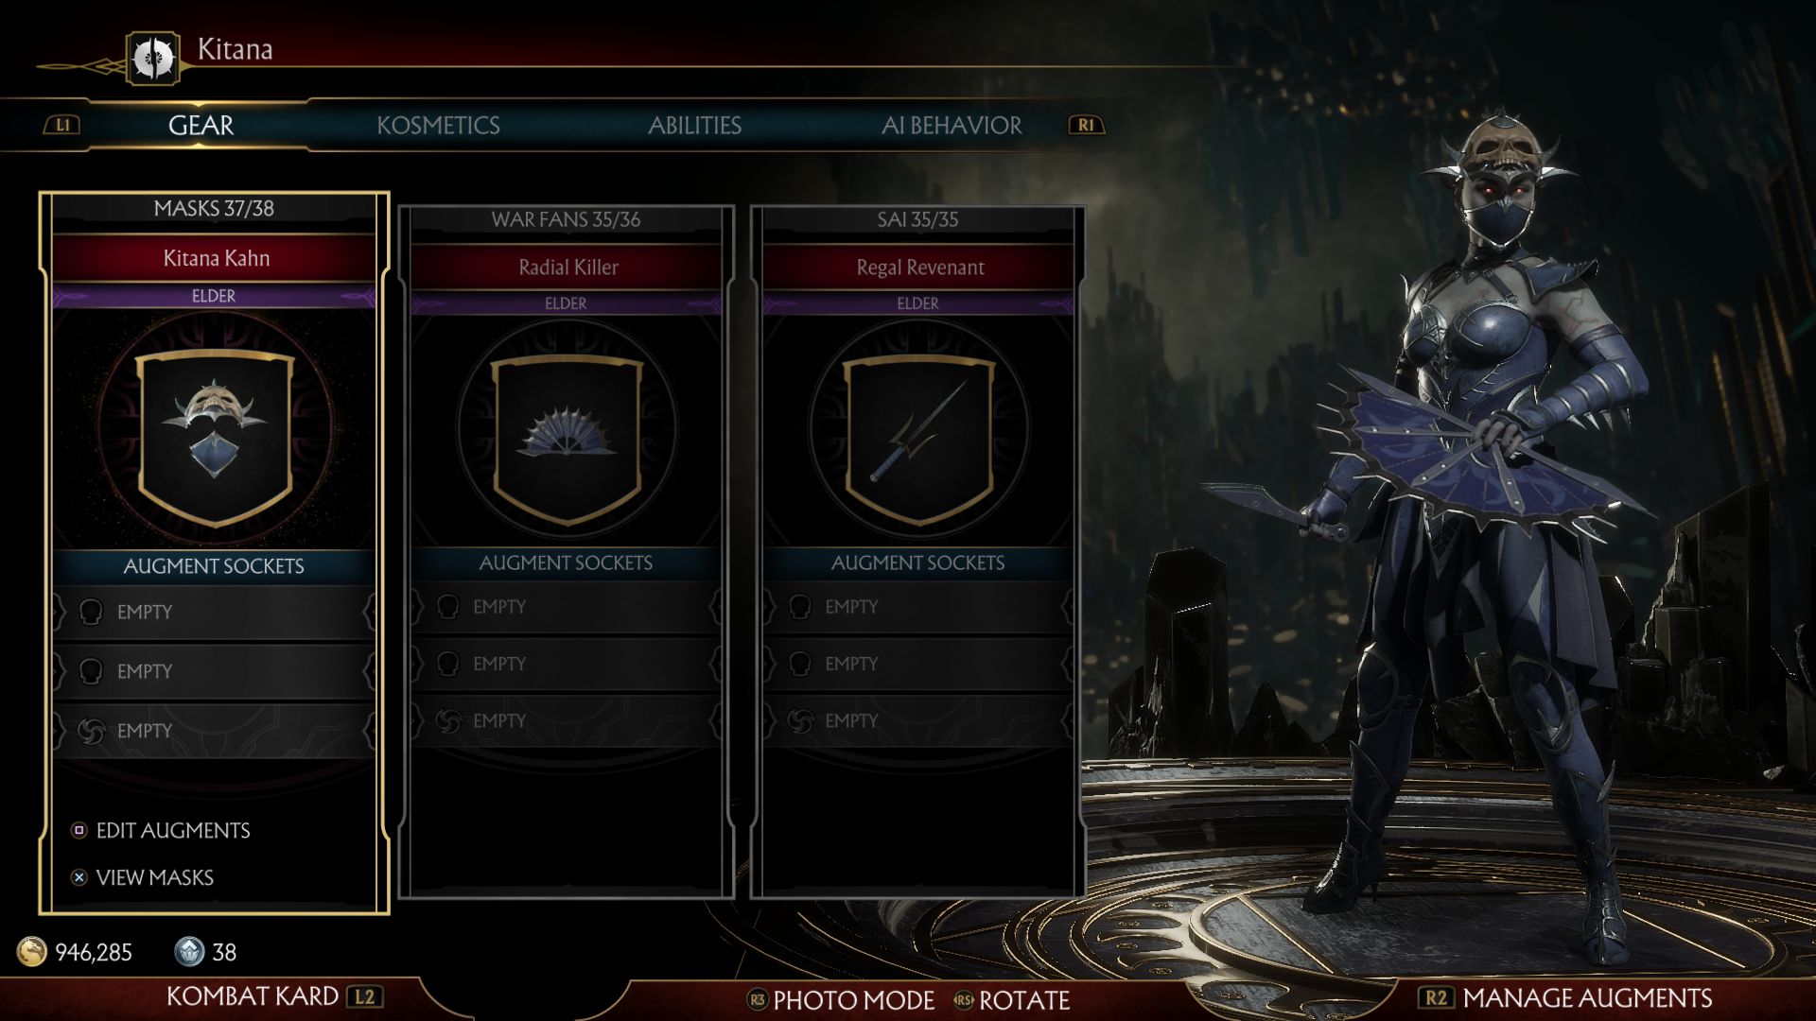Select the Regal Revenant sai icon
The width and height of the screenshot is (1816, 1021).
pyautogui.click(x=918, y=440)
